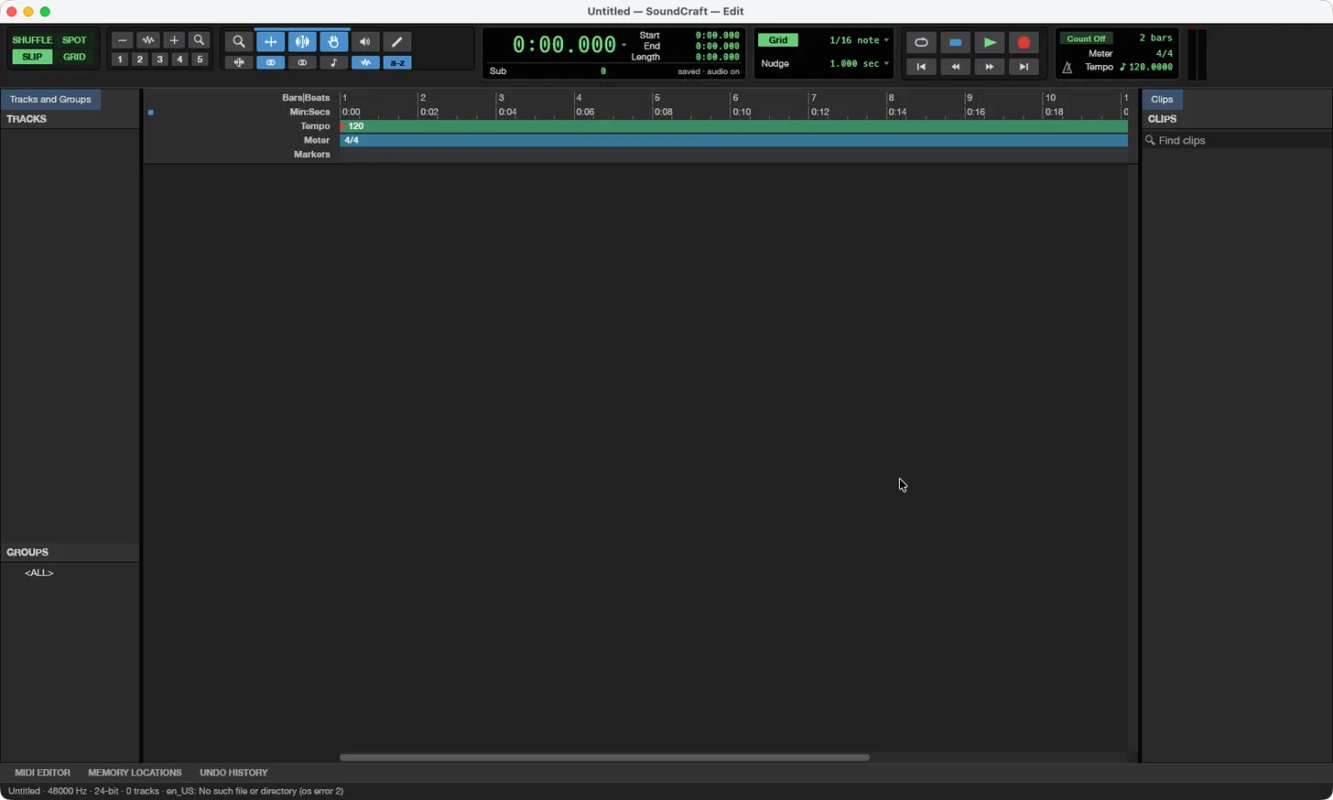Select the Scrubber speaker tool
The height and width of the screenshot is (800, 1333).
(365, 42)
